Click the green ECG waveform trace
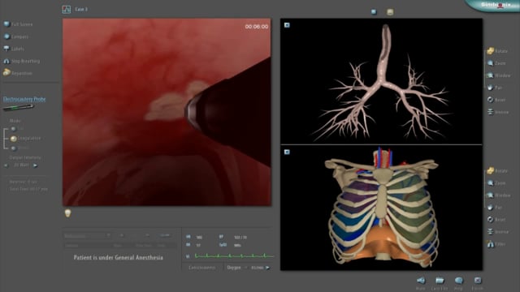The height and width of the screenshot is (292, 520). pos(235,256)
